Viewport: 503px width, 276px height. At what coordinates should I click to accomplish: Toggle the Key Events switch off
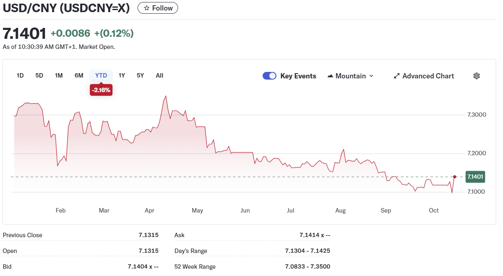tap(270, 76)
